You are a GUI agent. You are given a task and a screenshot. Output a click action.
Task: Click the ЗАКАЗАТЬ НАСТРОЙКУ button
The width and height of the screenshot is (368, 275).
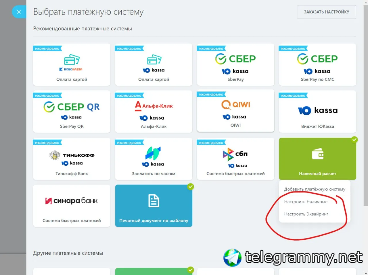327,12
